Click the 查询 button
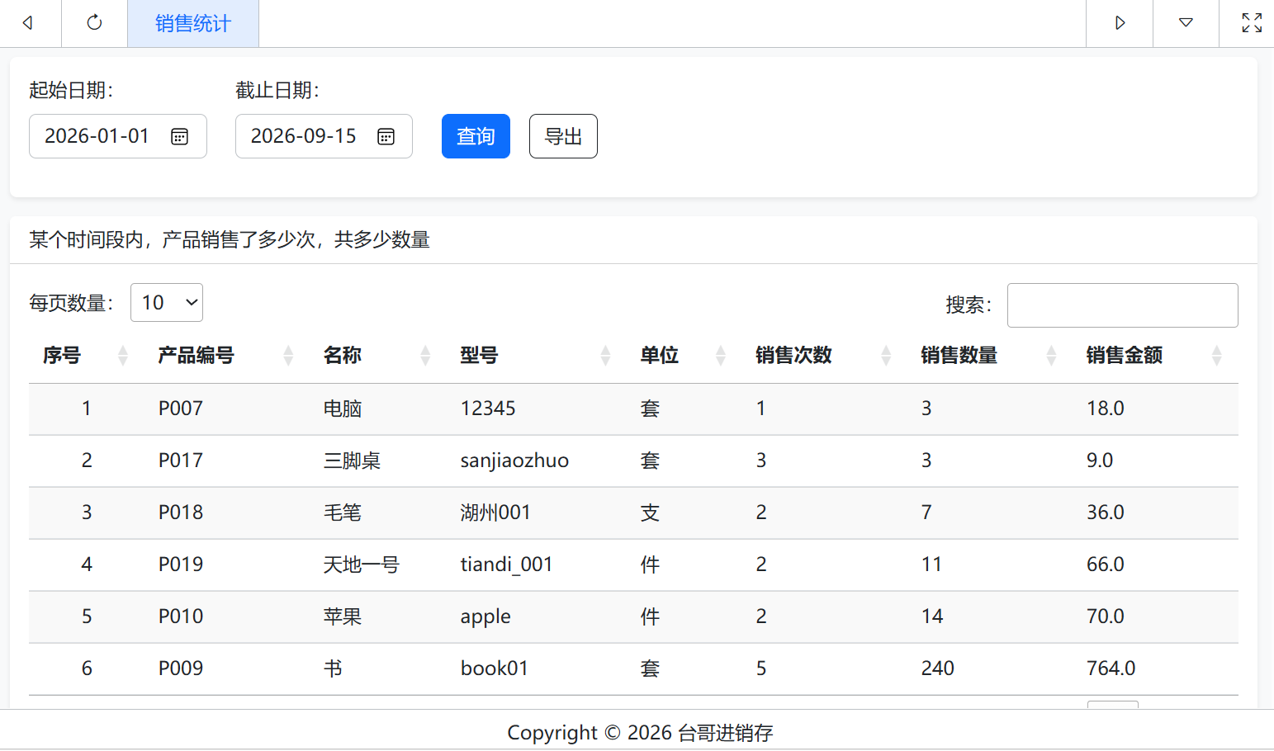1274x751 pixels. pos(476,136)
